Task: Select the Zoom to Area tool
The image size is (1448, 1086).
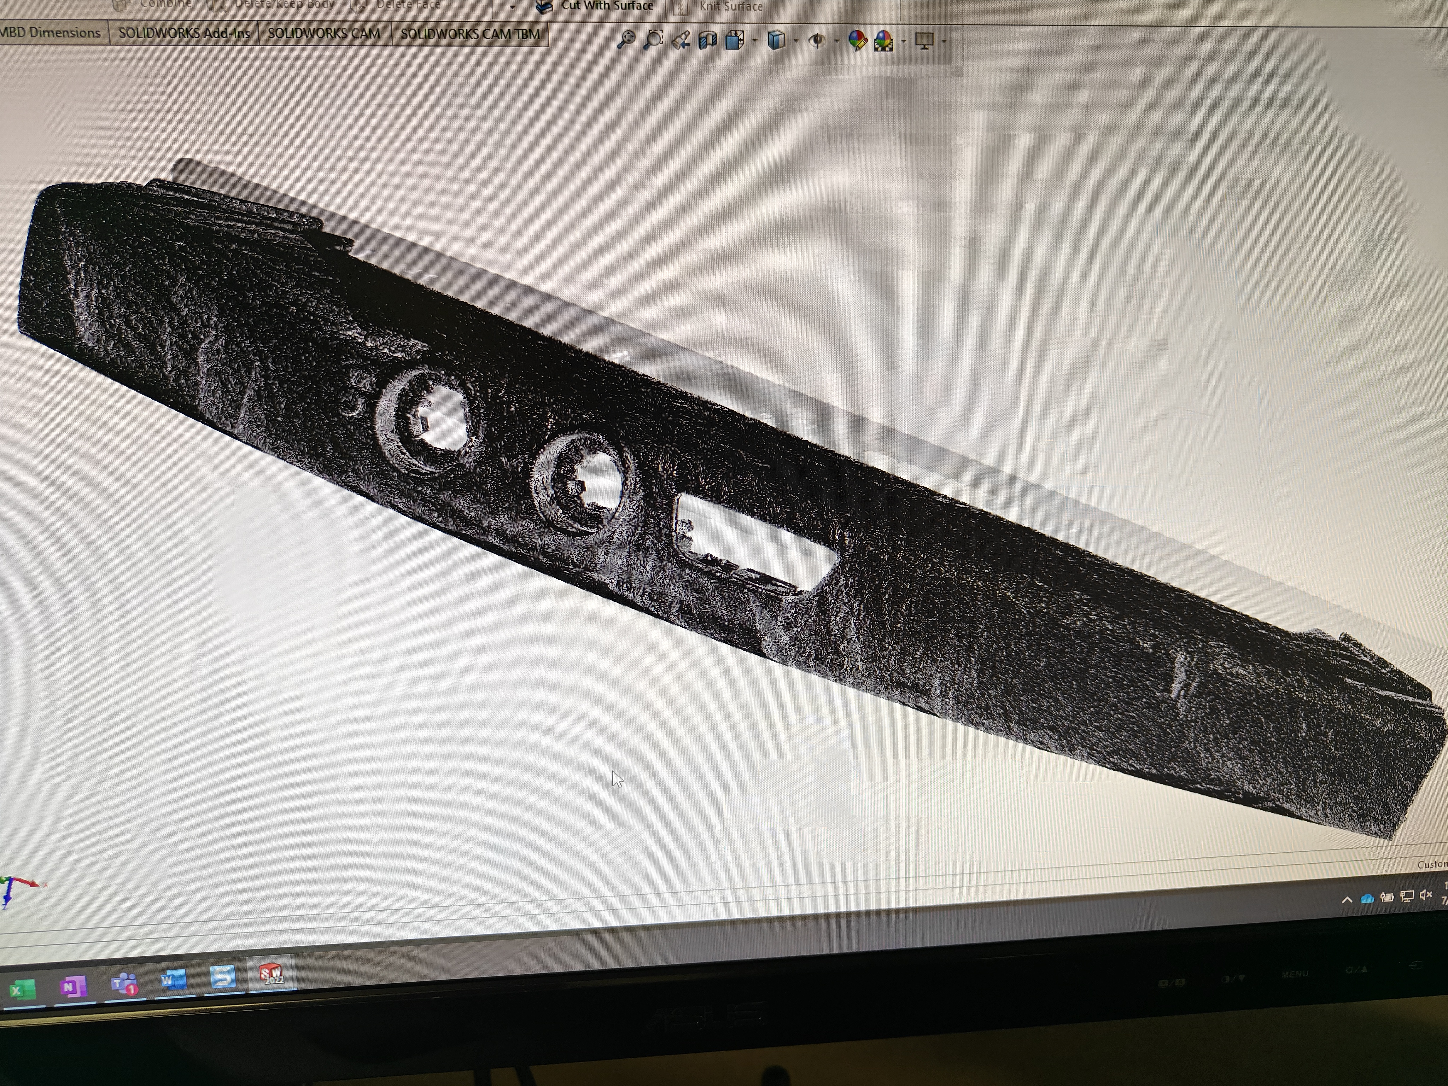Action: point(653,39)
